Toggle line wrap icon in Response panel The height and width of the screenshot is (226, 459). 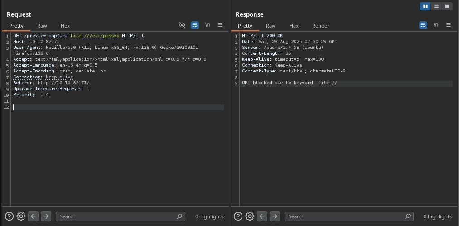tap(423, 25)
